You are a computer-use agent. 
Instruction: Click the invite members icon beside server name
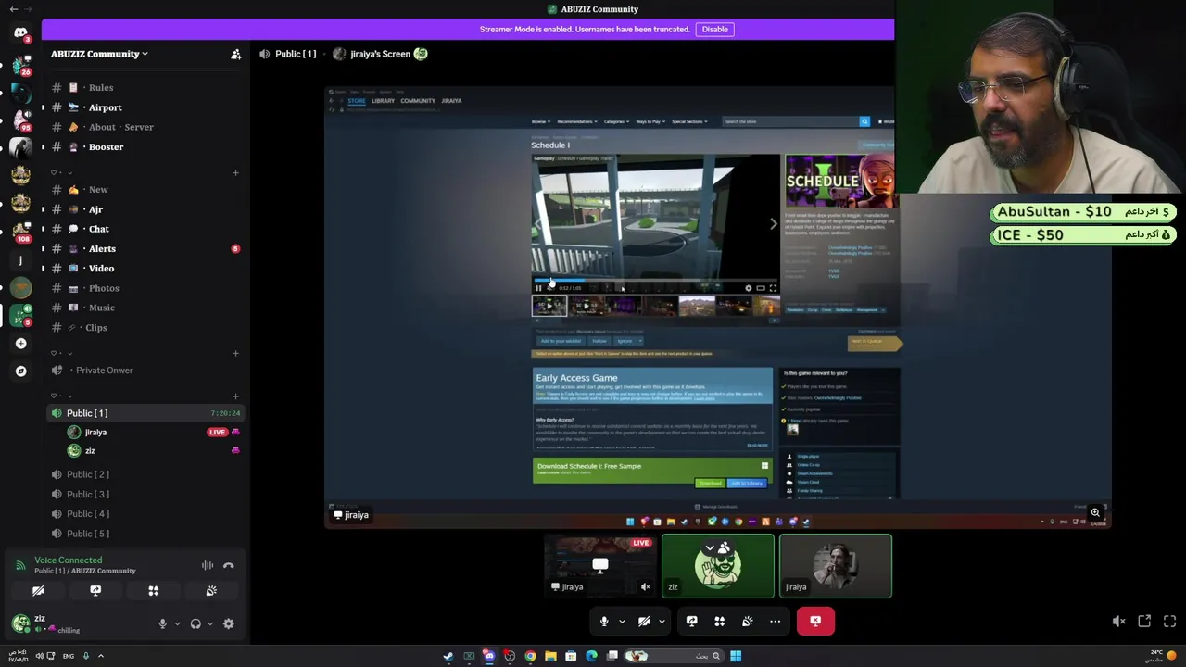tap(236, 54)
